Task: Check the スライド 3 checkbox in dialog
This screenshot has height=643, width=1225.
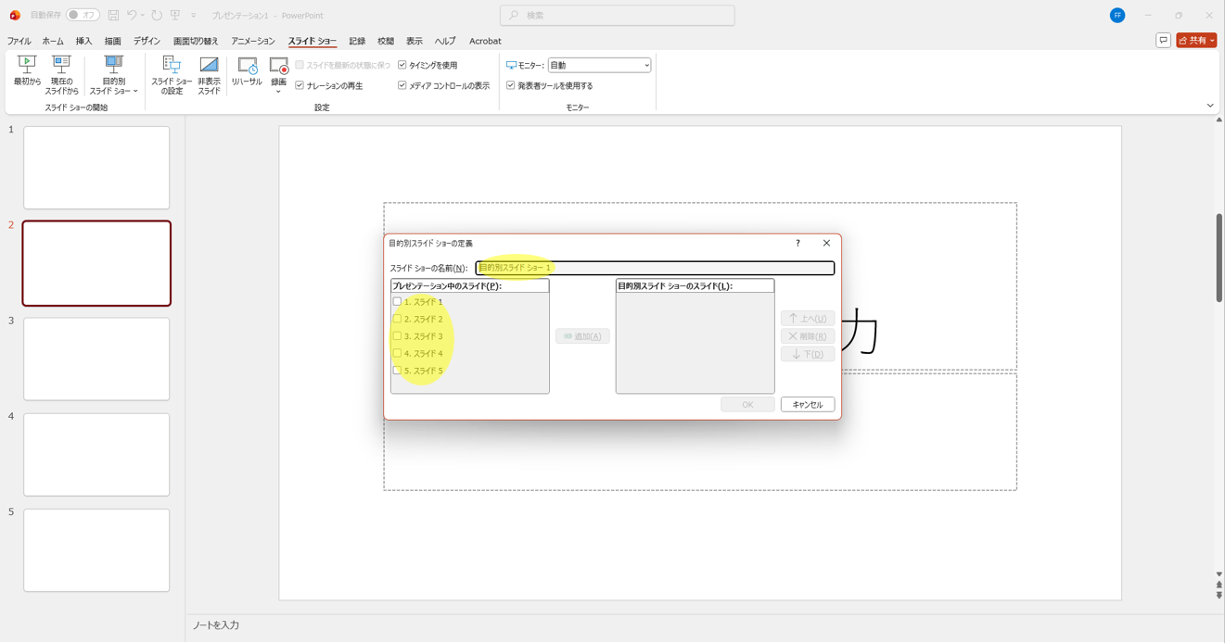Action: (x=397, y=336)
